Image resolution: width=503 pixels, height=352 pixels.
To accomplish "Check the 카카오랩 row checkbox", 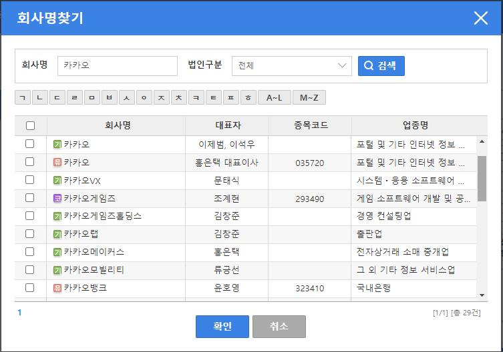I will [x=29, y=233].
